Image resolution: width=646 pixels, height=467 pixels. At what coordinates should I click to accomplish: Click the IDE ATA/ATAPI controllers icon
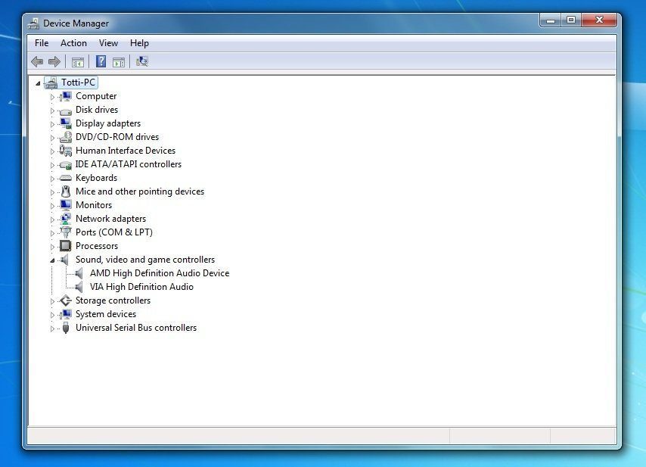click(65, 165)
